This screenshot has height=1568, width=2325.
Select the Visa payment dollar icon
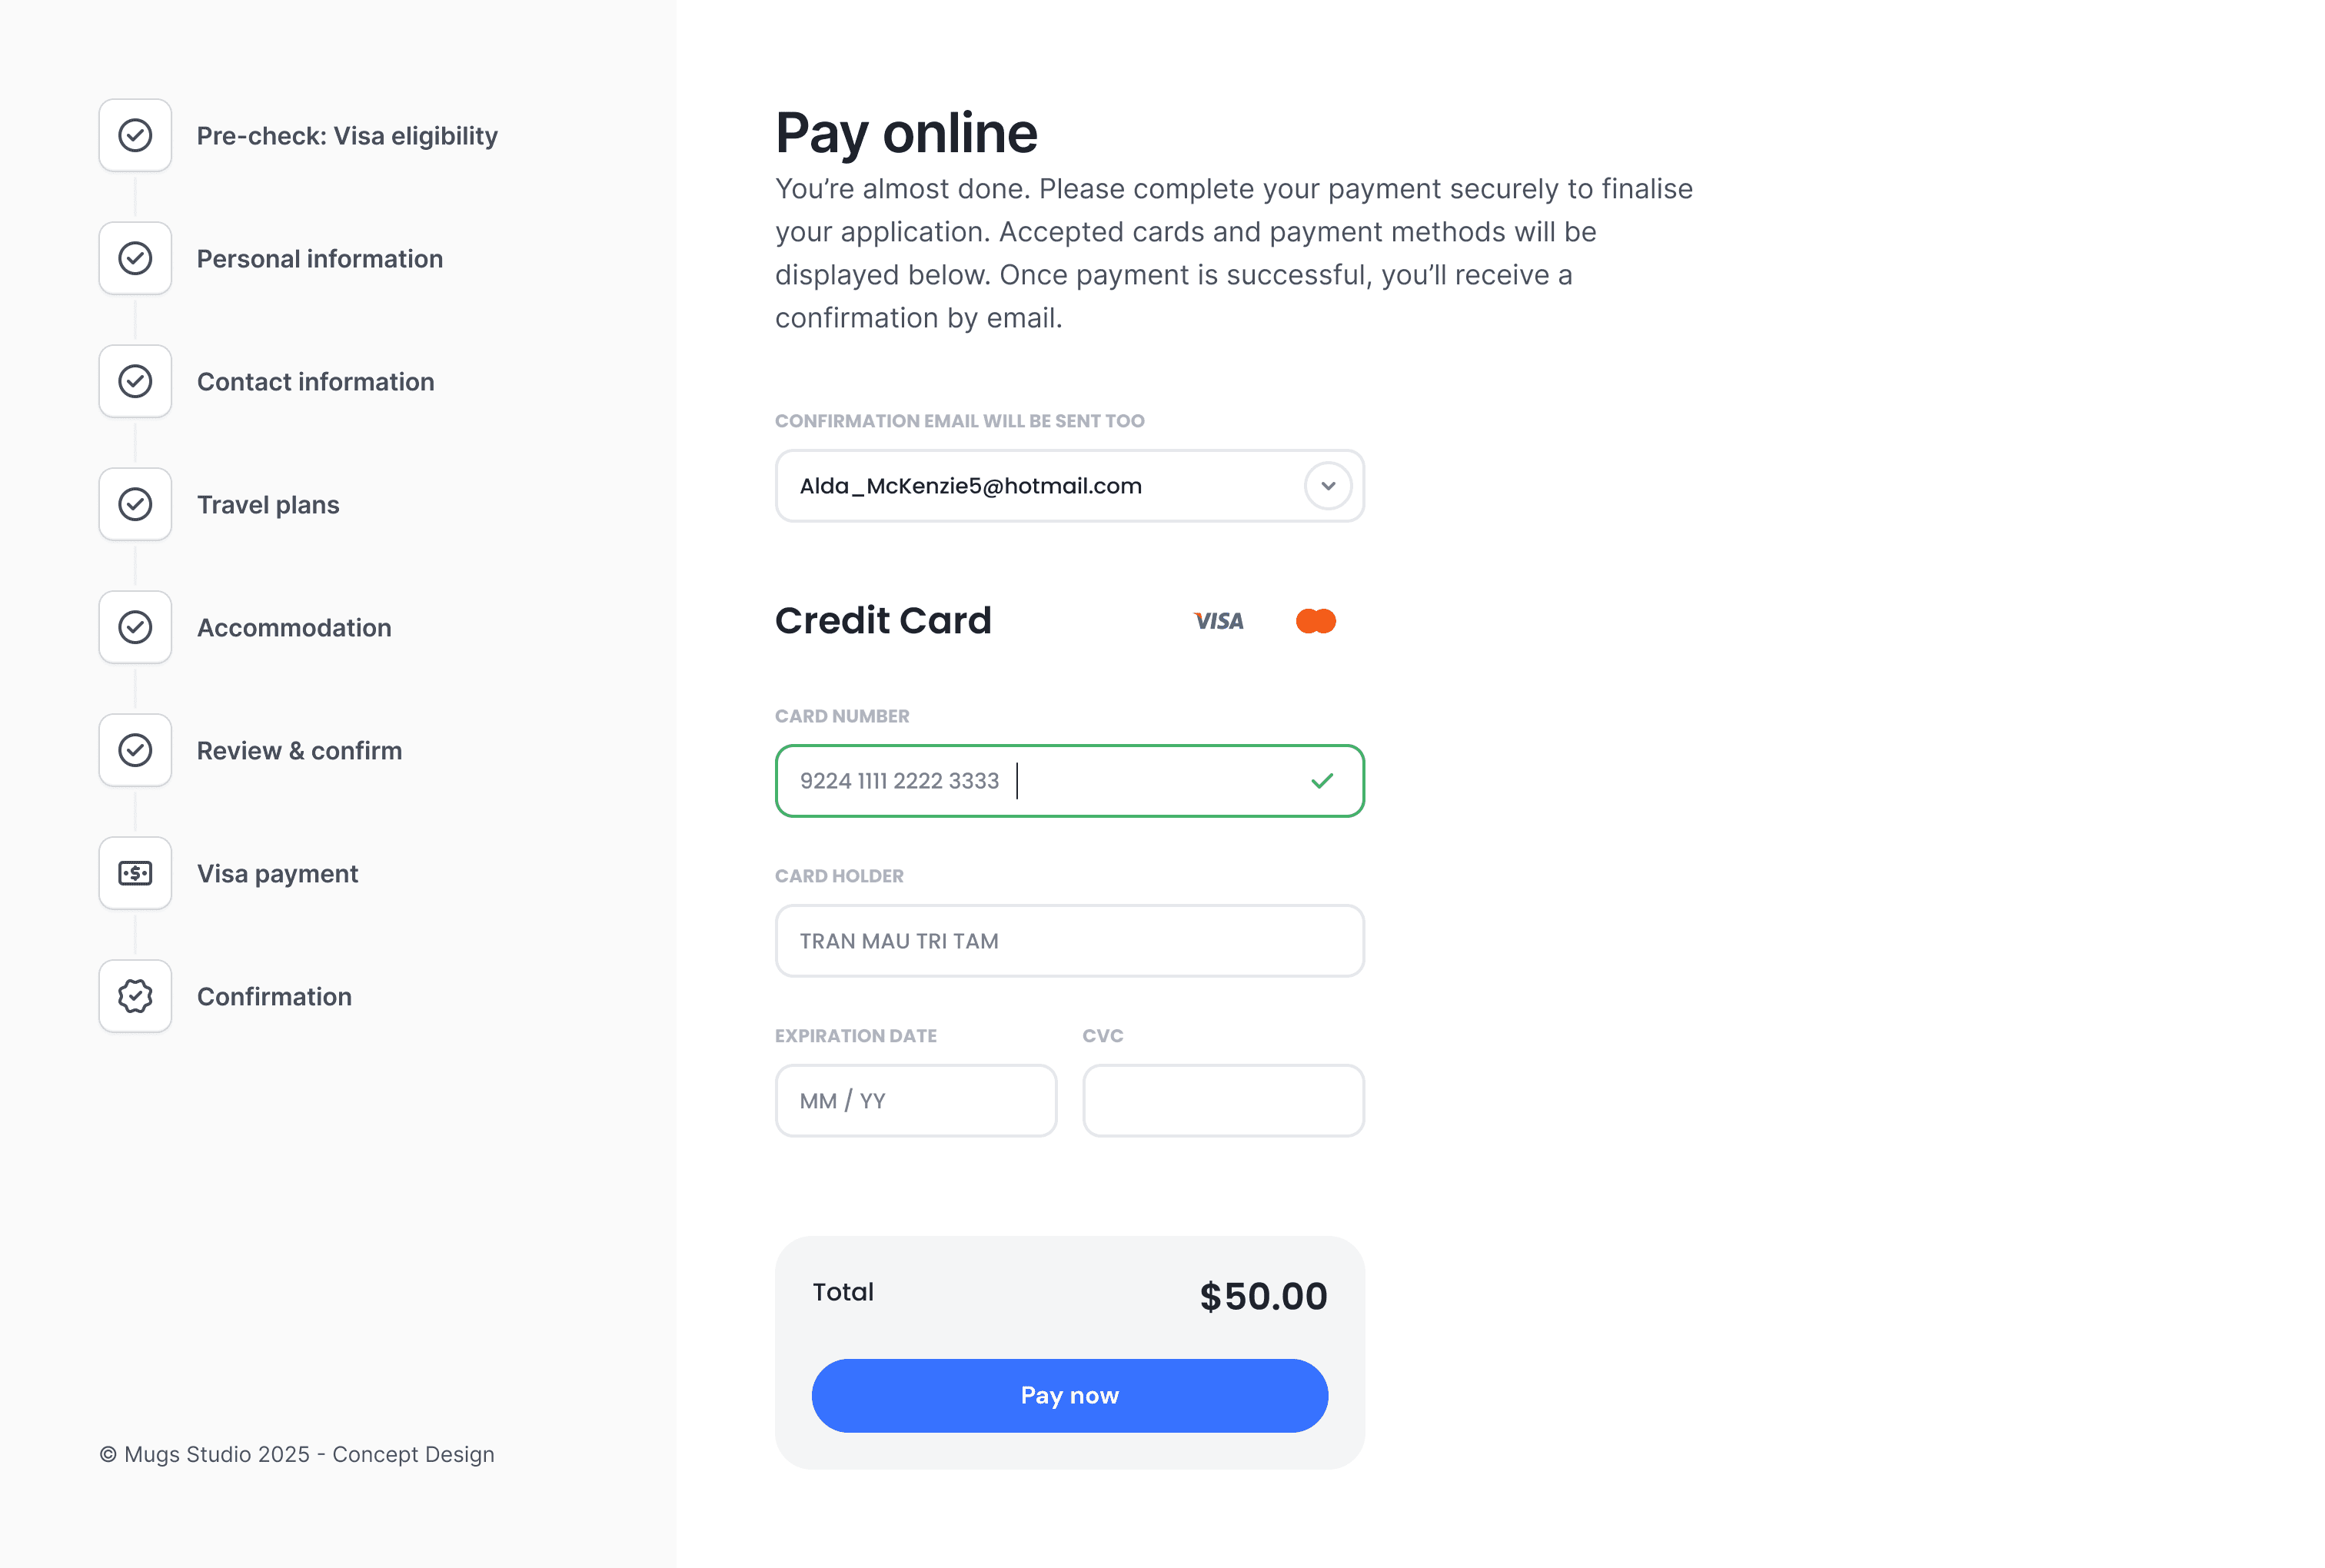point(135,873)
